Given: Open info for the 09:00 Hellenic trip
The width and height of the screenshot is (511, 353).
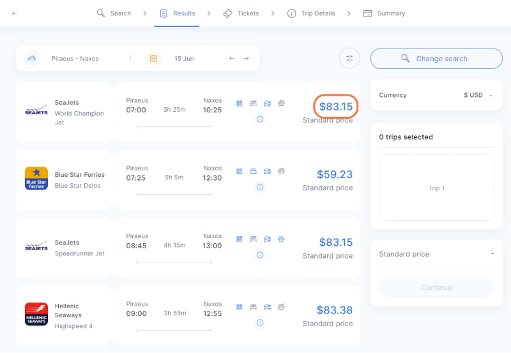Looking at the screenshot, I should (260, 323).
